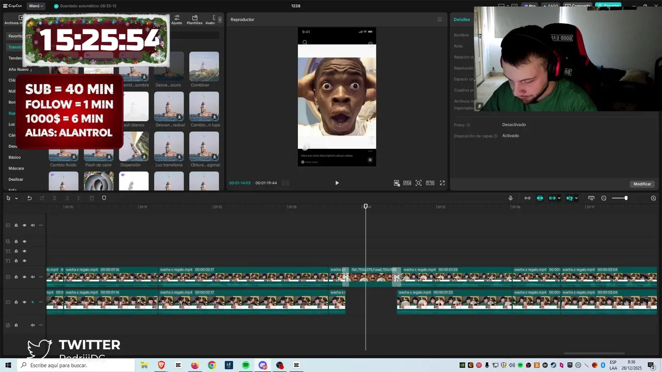The image size is (662, 372).
Task: Click the Modificar button
Action: pyautogui.click(x=642, y=184)
